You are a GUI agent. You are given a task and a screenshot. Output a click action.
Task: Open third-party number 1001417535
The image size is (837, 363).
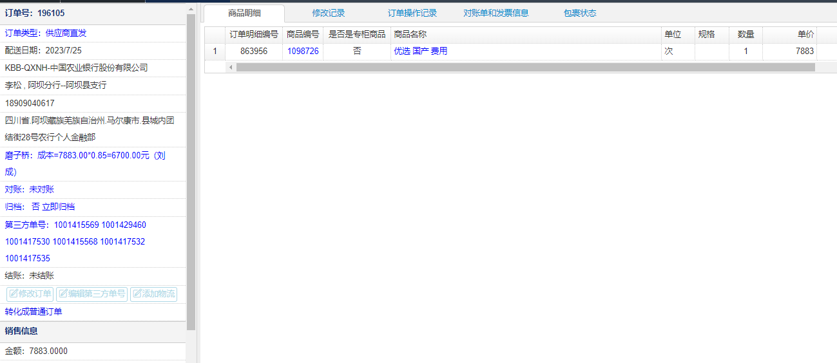coord(28,258)
